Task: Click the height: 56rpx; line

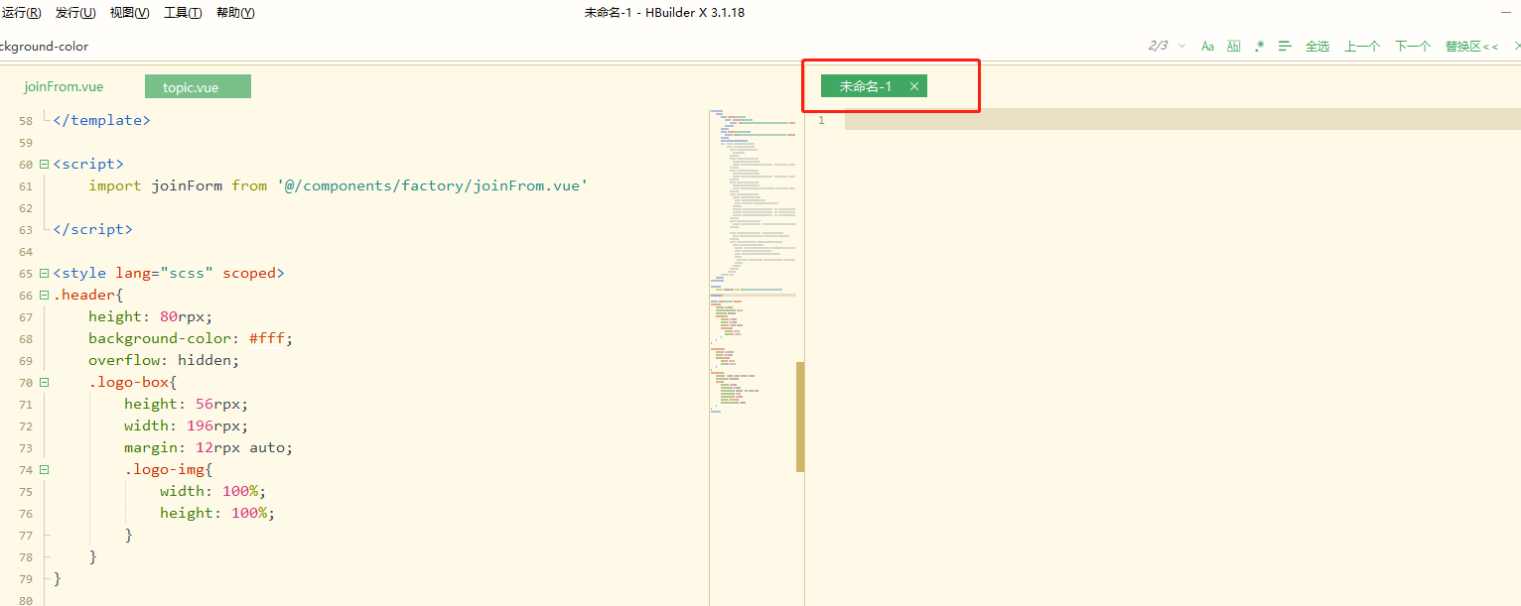Action: 186,404
